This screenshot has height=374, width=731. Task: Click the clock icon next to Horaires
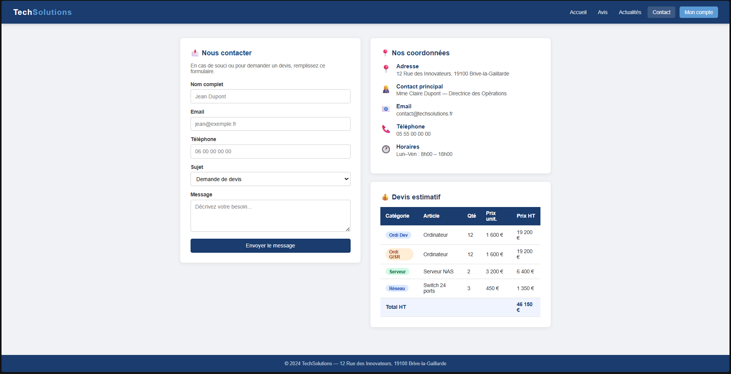[386, 149]
